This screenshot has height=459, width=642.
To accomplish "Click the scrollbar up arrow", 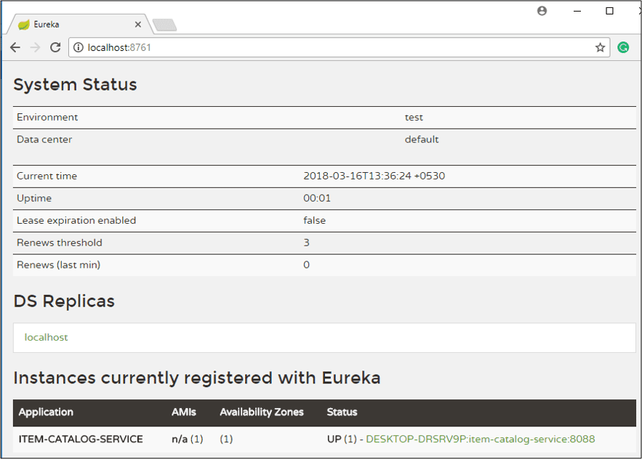I will pyautogui.click(x=636, y=65).
